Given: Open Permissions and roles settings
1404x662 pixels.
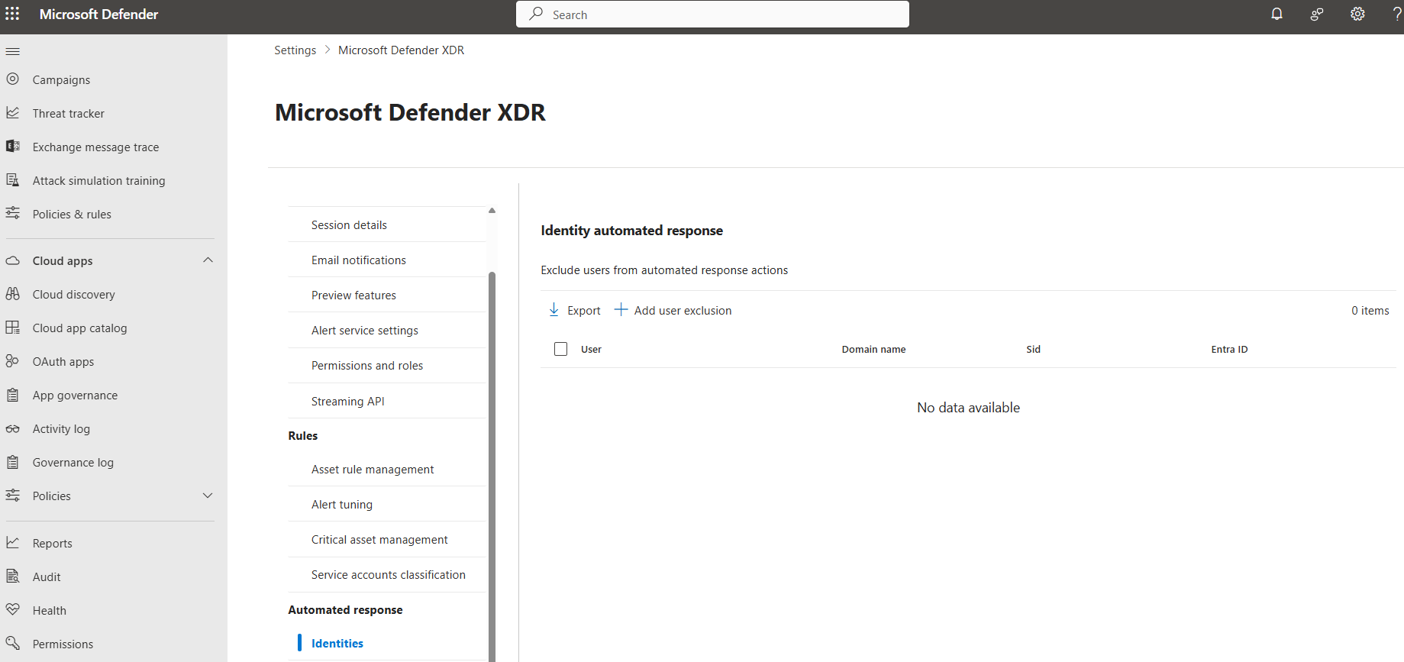Looking at the screenshot, I should click(387, 365).
